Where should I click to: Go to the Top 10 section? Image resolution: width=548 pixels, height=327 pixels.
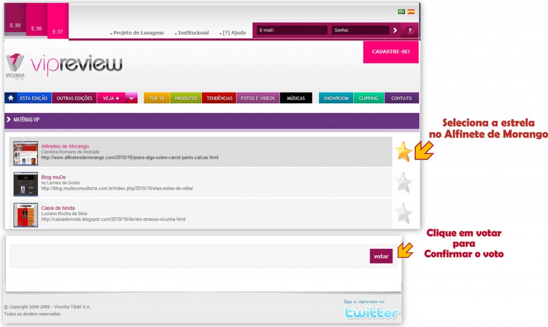coord(157,98)
